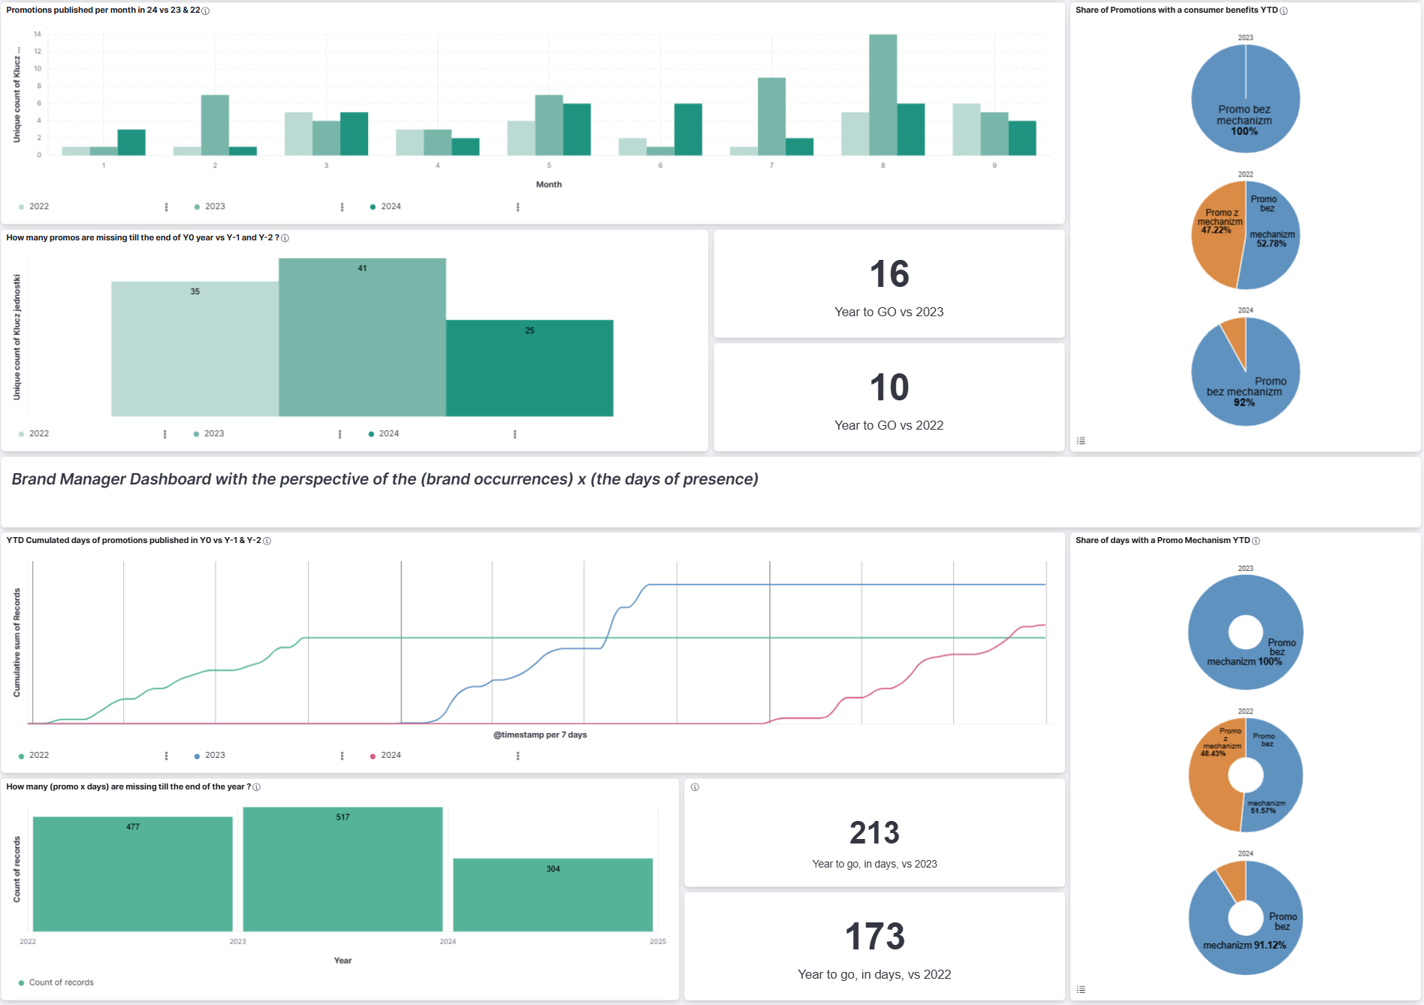Viewport: 1424px width, 1005px height.
Task: Open 2023 legend options in cumulated days chart
Action: [x=342, y=756]
